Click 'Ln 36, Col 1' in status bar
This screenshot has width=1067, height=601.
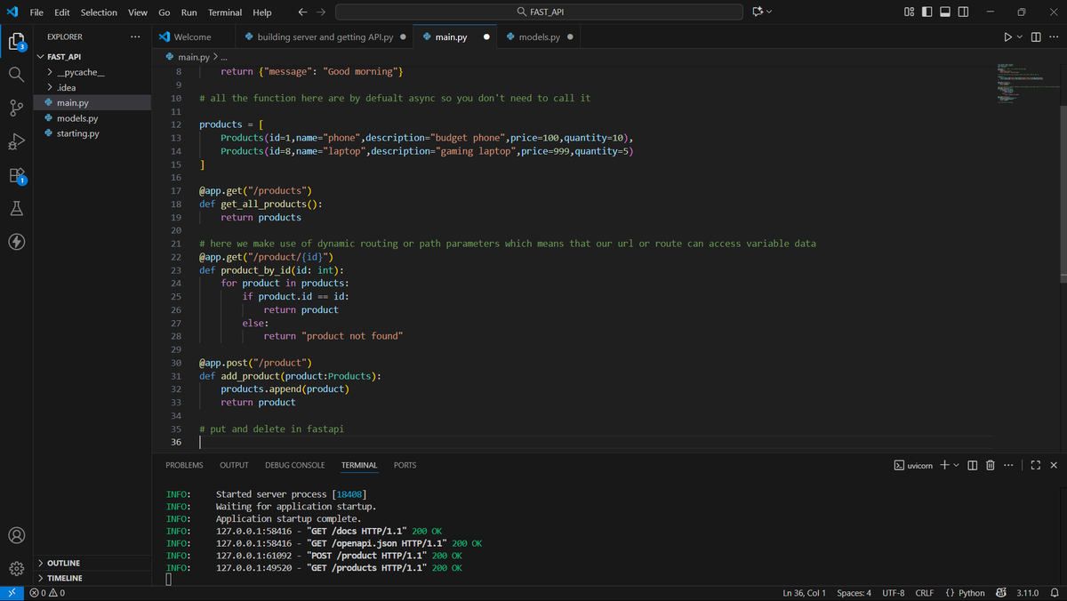point(804,593)
